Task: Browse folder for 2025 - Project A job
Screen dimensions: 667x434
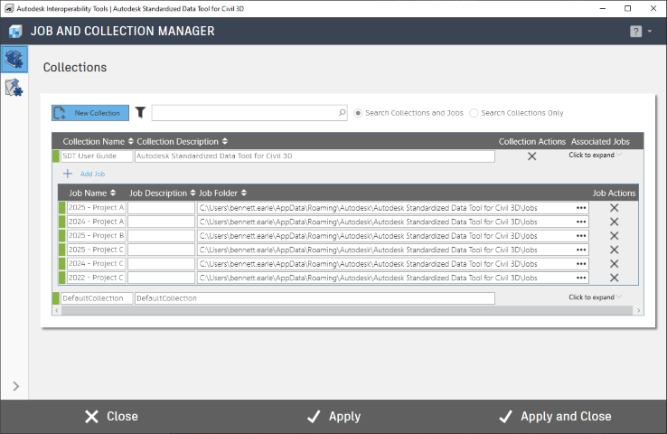Action: pos(581,208)
